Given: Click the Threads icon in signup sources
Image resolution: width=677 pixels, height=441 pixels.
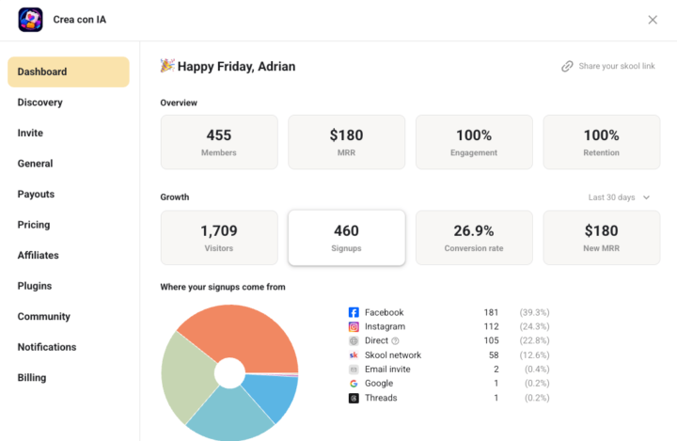Looking at the screenshot, I should click(x=354, y=398).
